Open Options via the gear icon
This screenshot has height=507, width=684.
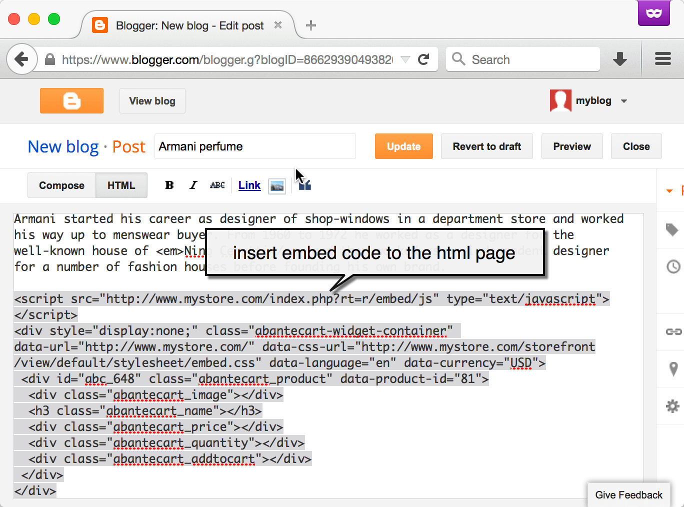tap(673, 406)
